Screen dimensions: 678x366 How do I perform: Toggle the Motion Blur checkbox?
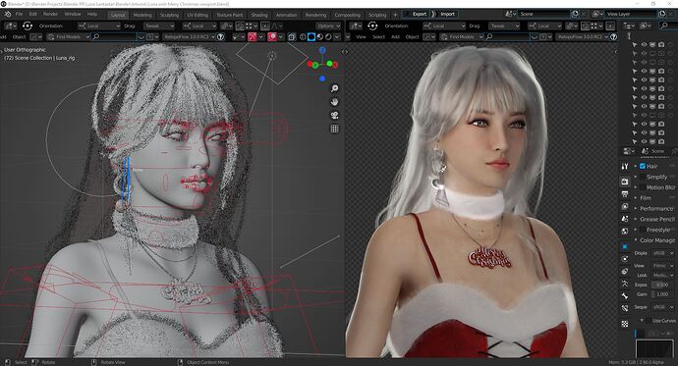click(643, 187)
